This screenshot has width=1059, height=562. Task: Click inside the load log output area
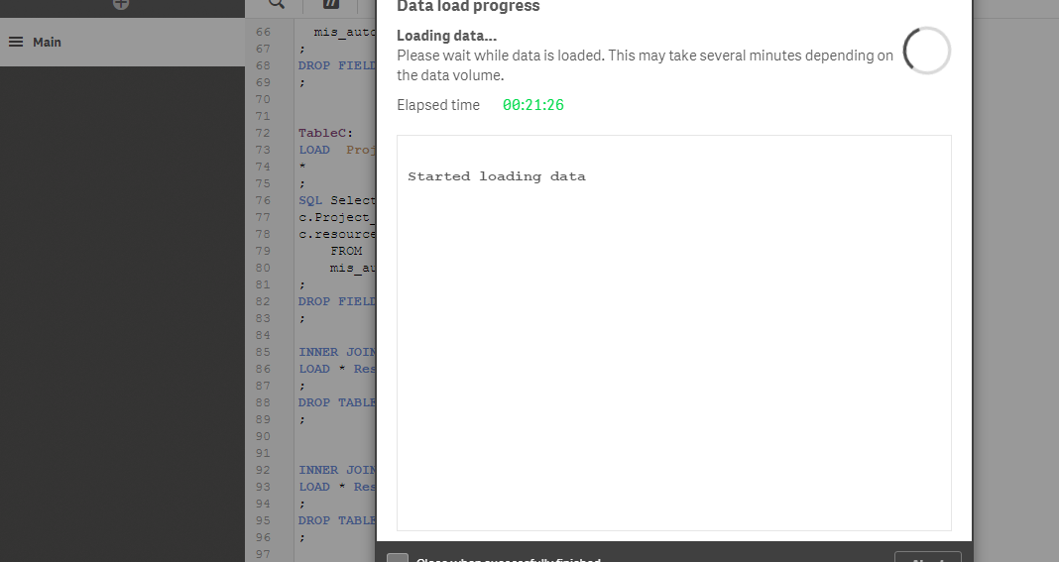click(674, 333)
